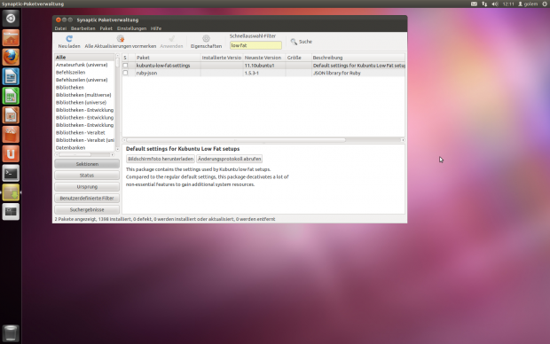
Task: Click Bildschirmfoto herunterladen button
Action: [161, 159]
